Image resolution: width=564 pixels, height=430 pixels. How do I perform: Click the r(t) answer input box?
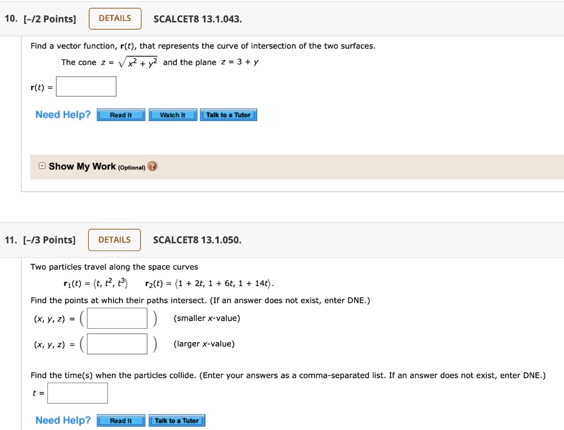pos(86,86)
